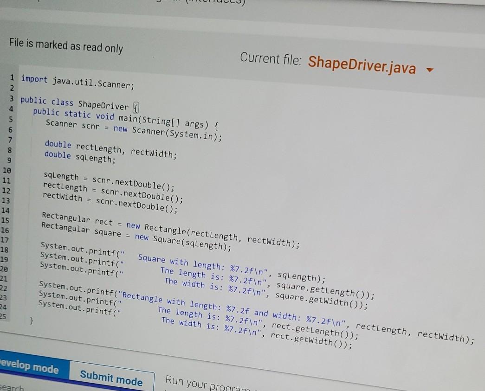Screen dimensions: 485x391
Task: Click the 'File is marked as read only' notice
Action: tap(66, 45)
